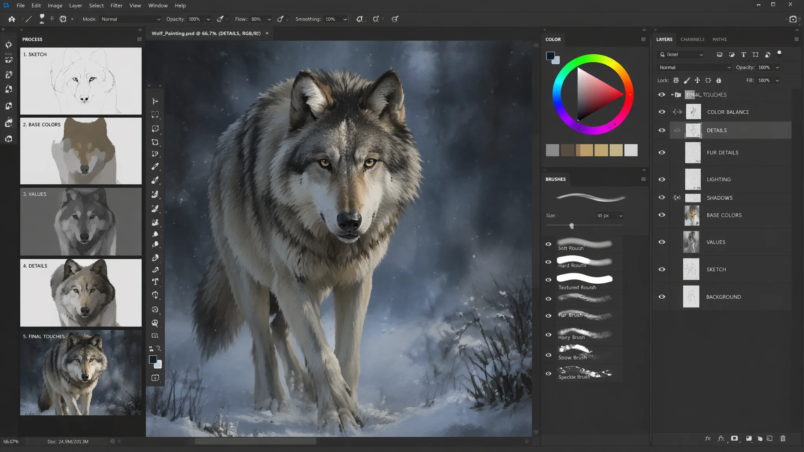
Task: Open the File menu
Action: click(x=20, y=5)
